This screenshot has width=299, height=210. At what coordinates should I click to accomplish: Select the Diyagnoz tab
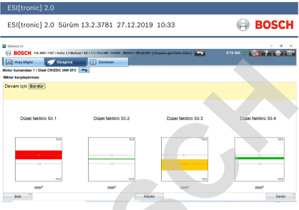coord(65,62)
